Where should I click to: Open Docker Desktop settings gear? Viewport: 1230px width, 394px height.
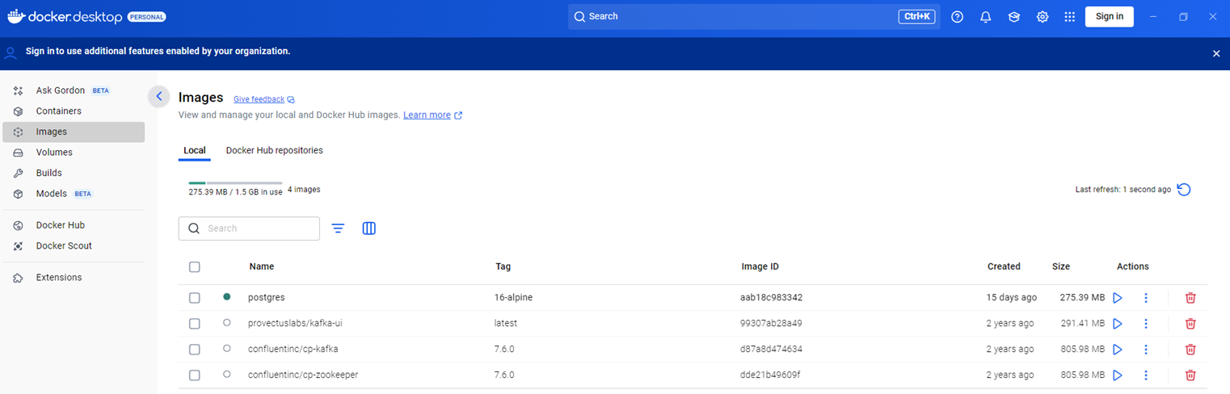1043,17
